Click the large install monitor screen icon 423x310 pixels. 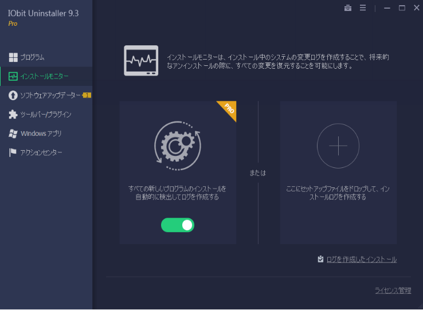point(141,60)
